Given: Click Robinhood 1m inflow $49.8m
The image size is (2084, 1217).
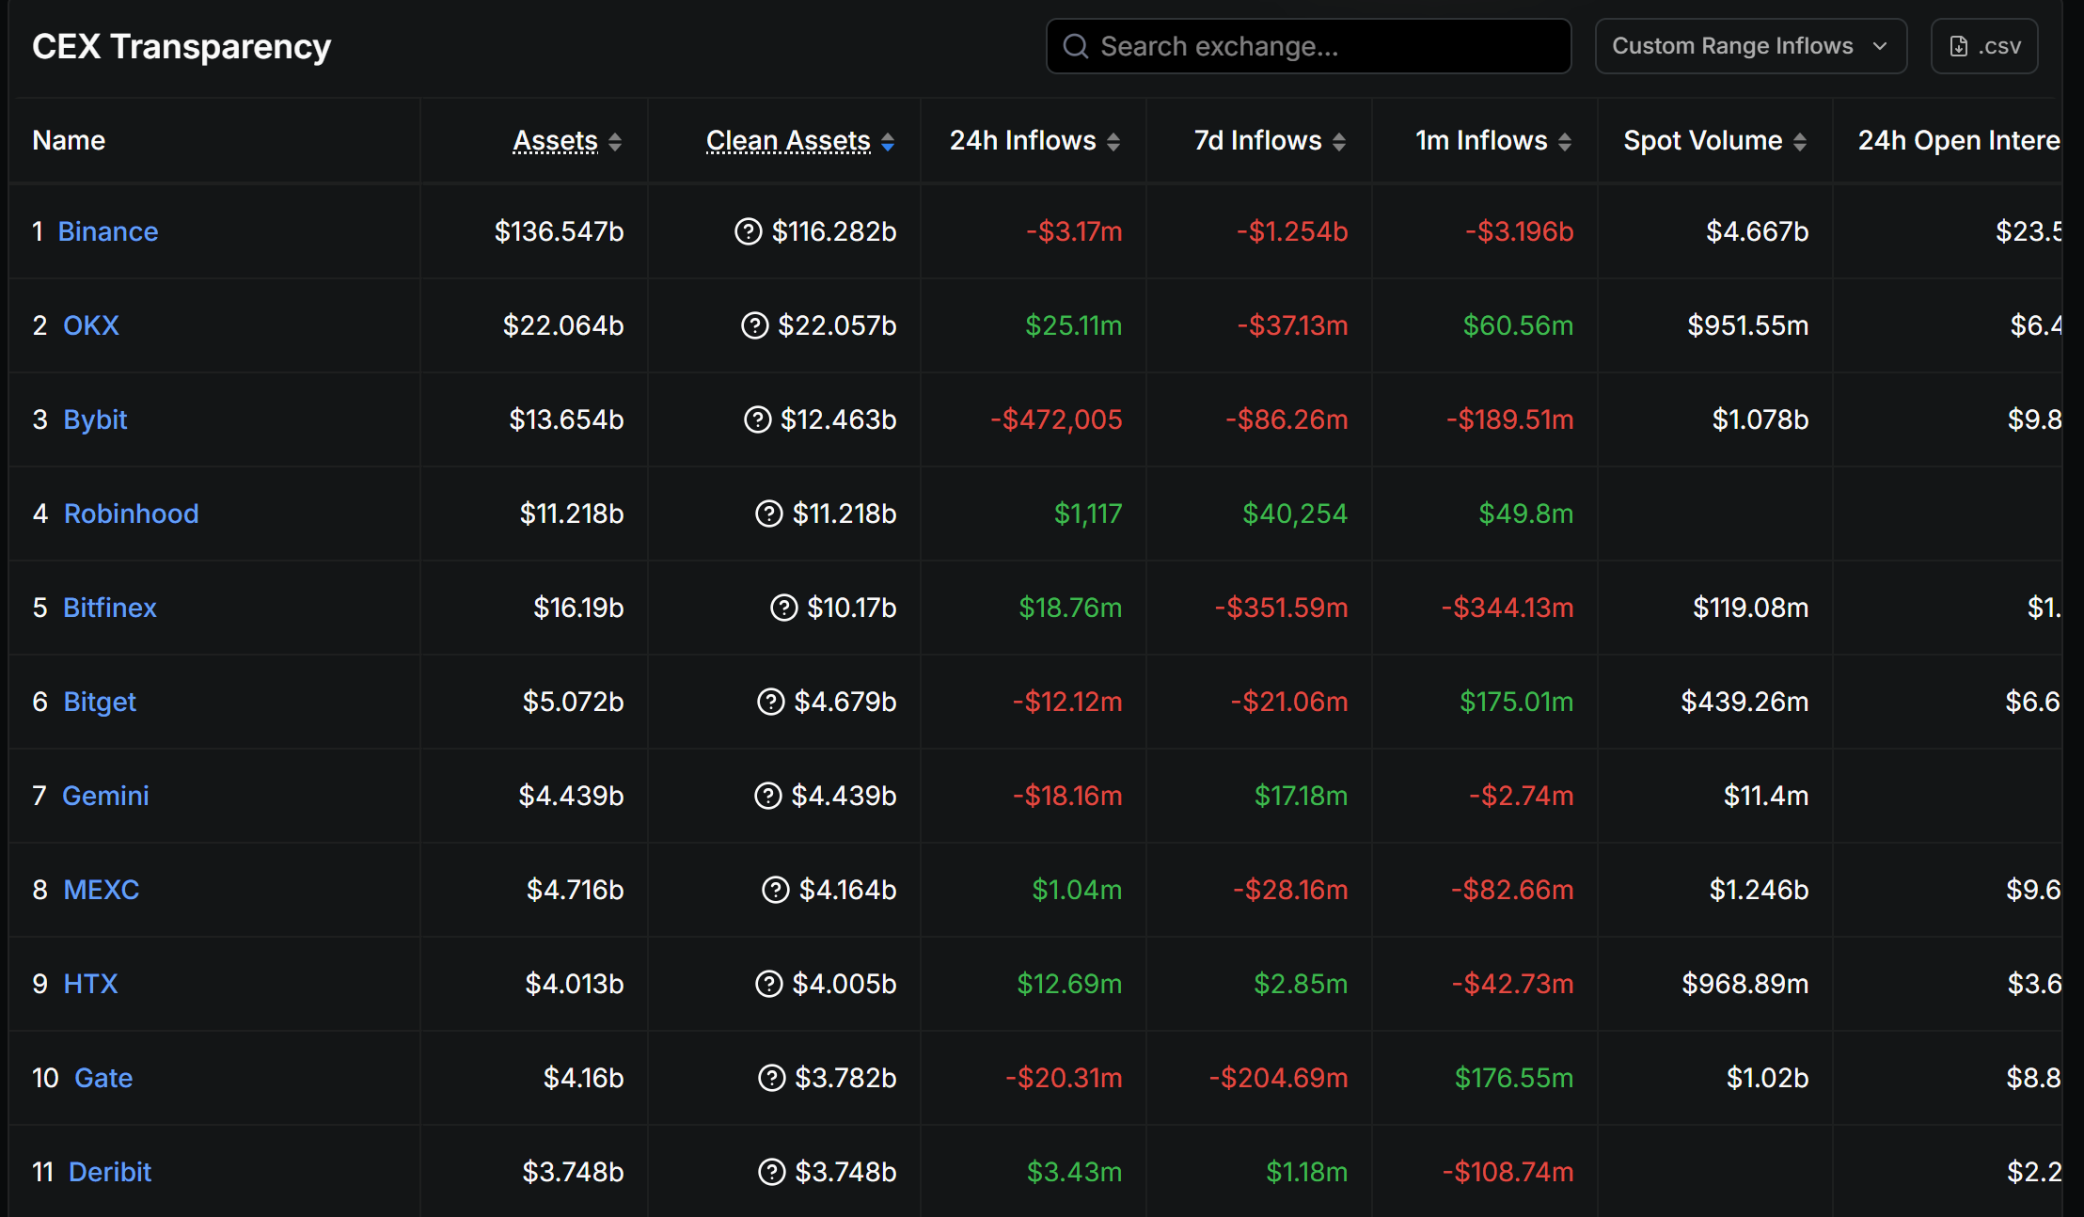Looking at the screenshot, I should click(x=1525, y=514).
